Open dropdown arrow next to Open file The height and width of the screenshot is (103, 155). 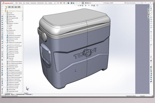point(63,3)
